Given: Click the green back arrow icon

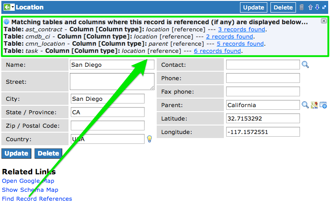Looking at the screenshot, I should coord(7,7).
